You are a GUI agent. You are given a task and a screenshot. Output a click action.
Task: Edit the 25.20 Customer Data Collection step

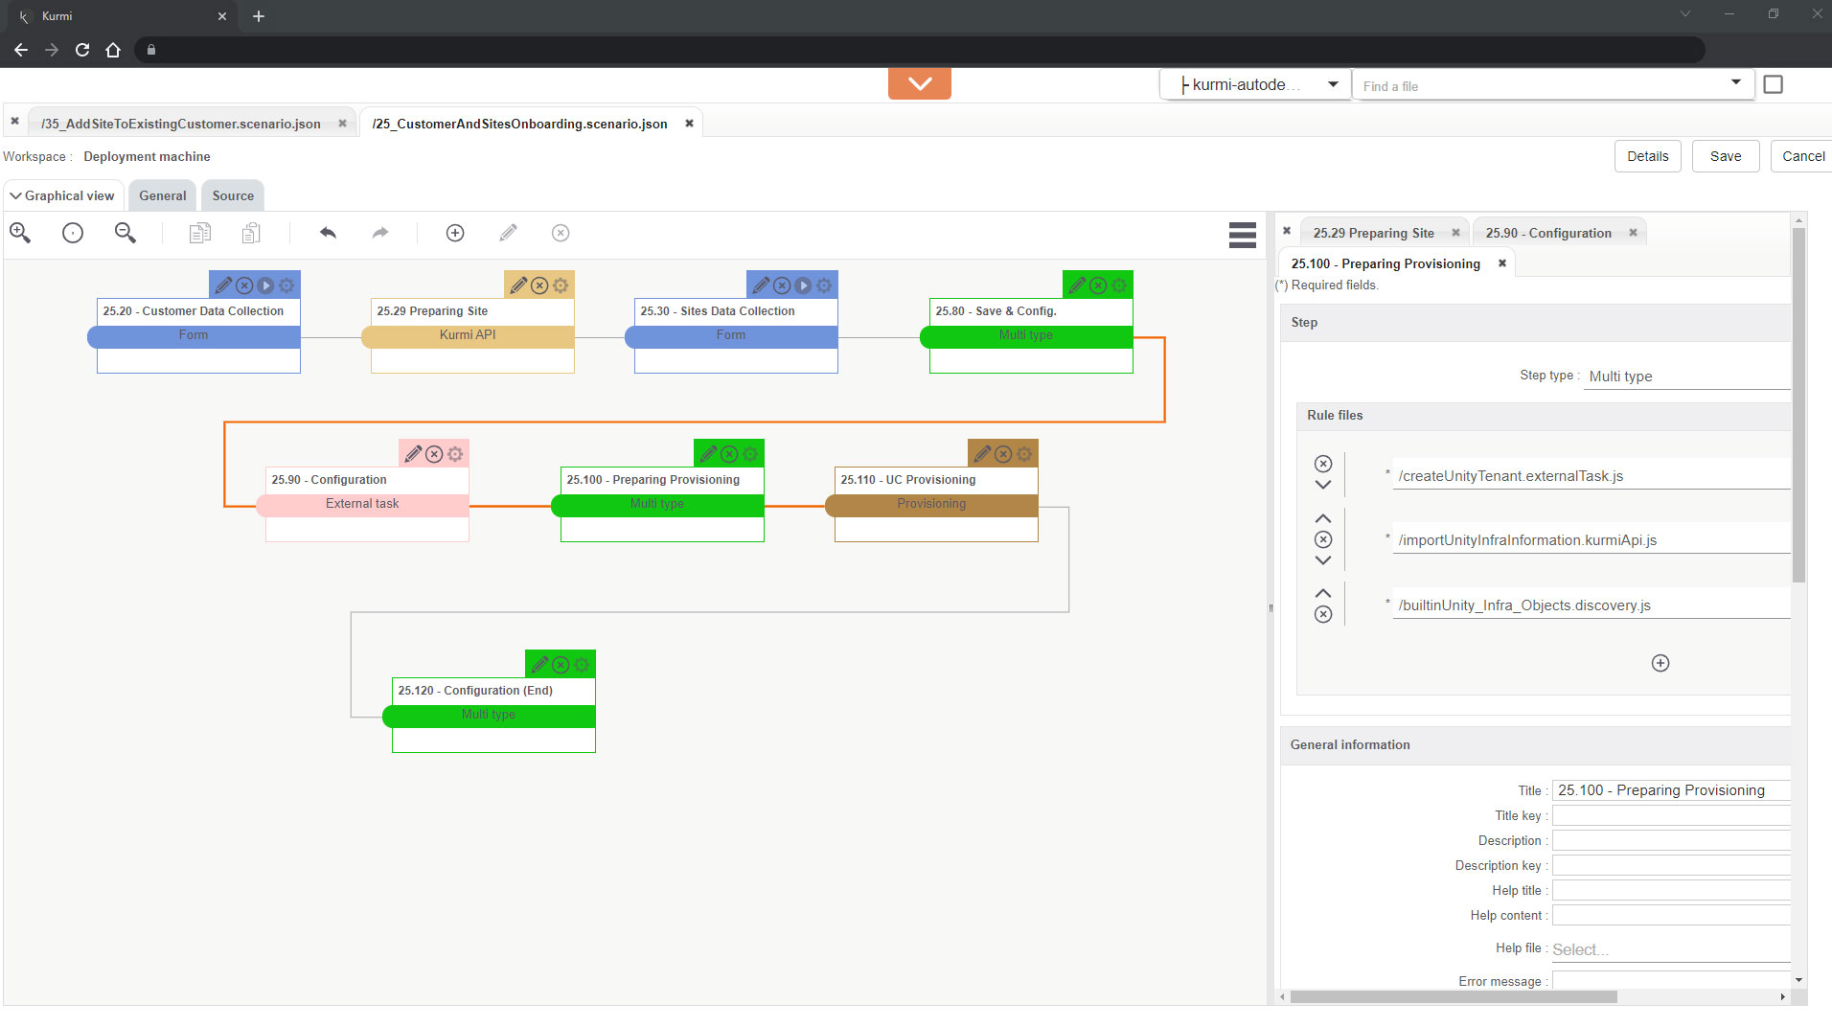(x=223, y=285)
